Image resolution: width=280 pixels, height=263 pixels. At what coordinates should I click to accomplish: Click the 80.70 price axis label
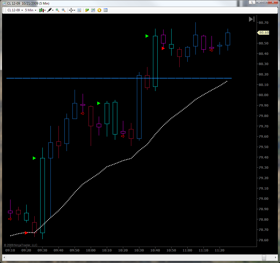pyautogui.click(x=264, y=22)
